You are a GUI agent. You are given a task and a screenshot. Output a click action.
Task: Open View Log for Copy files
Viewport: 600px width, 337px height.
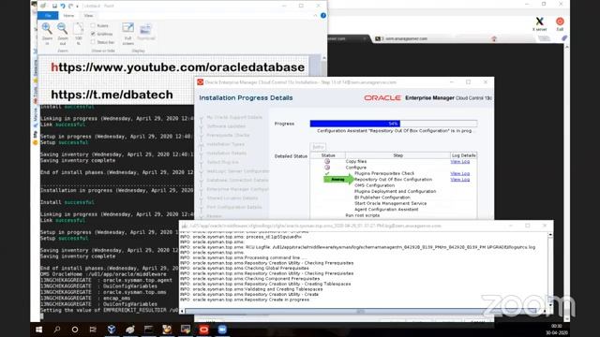click(460, 162)
